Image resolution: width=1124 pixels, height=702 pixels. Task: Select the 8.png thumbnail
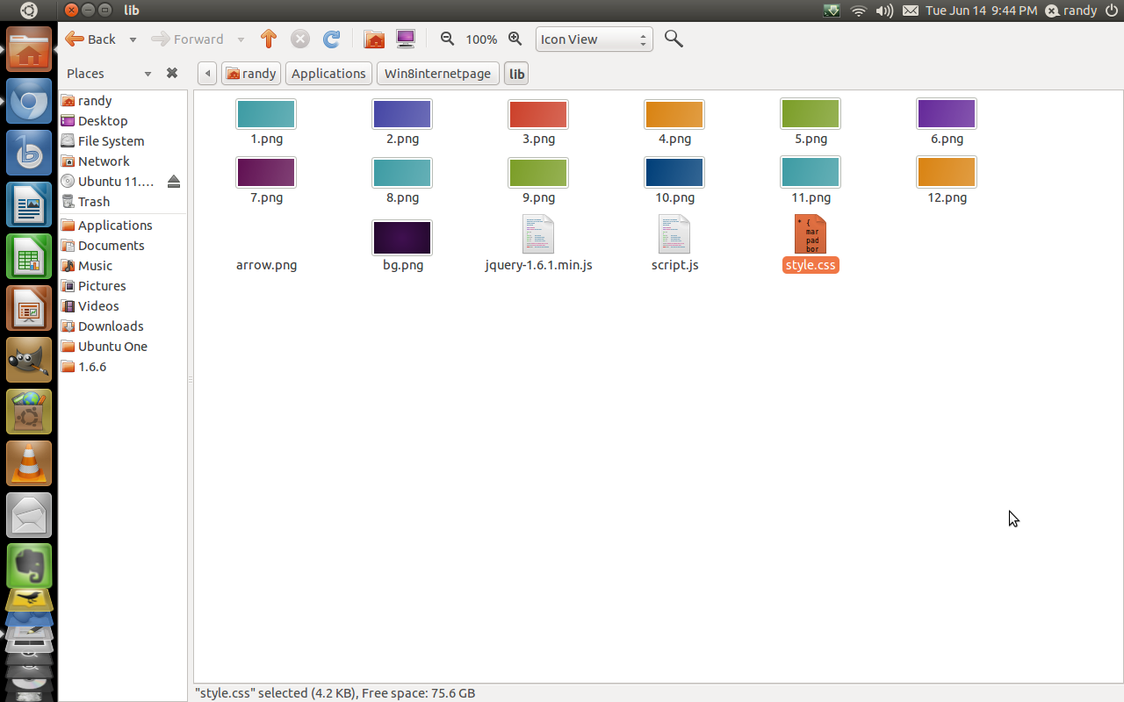(x=402, y=173)
